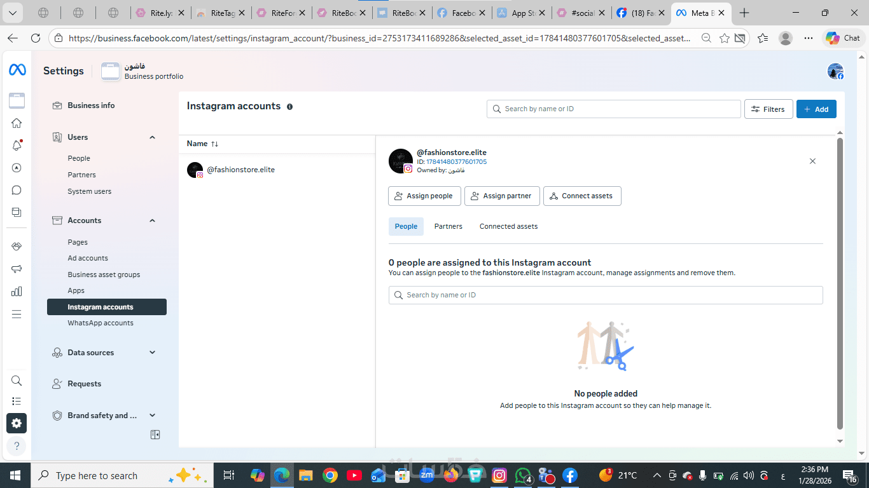Switch to the RiteTag browser tab
The image size is (869, 488).
(221, 13)
